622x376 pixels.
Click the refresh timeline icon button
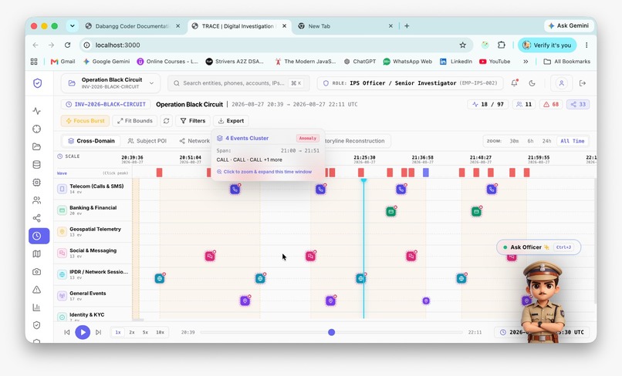(x=166, y=121)
